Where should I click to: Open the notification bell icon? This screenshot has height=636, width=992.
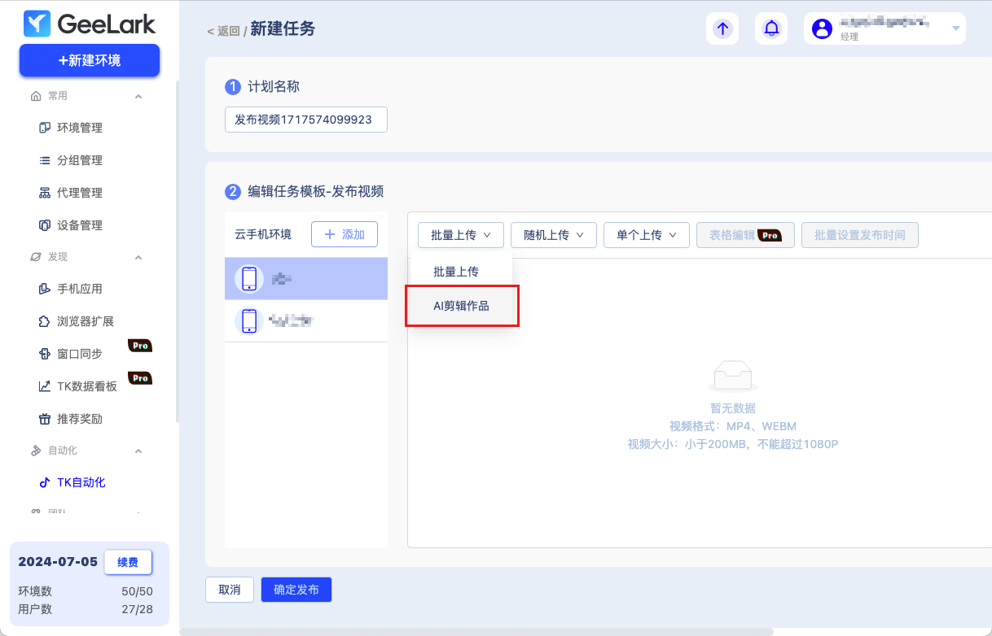click(x=770, y=28)
